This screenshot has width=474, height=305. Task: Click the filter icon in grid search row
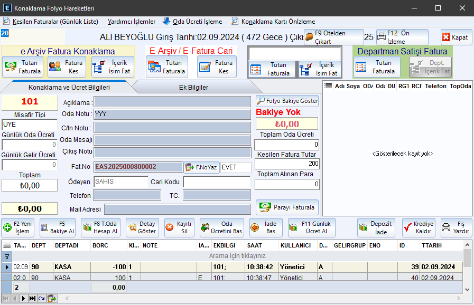[x=7, y=256]
